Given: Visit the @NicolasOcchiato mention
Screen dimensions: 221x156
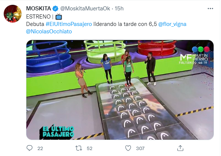Looking at the screenshot, I should tap(49, 31).
